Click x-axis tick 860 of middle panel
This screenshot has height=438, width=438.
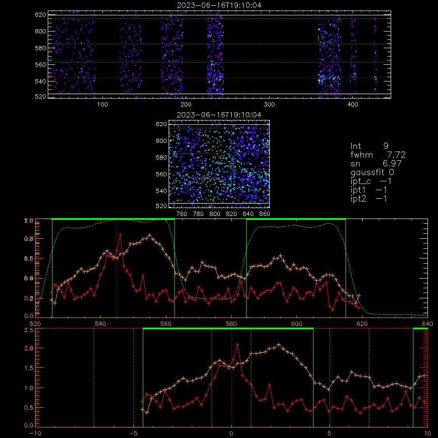coord(265,214)
